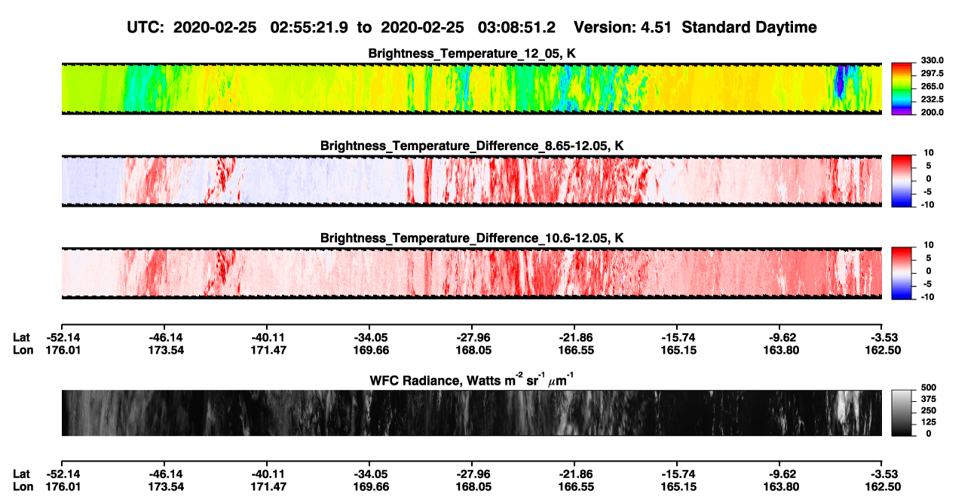Click the 265.0 colorbar tick label
Viewport: 980px width, 503px height.
[x=931, y=86]
